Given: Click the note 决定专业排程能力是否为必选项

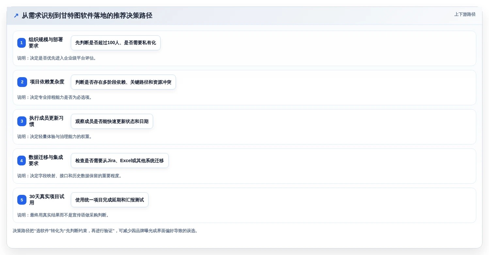Looking at the screenshot, I should pos(55,97).
